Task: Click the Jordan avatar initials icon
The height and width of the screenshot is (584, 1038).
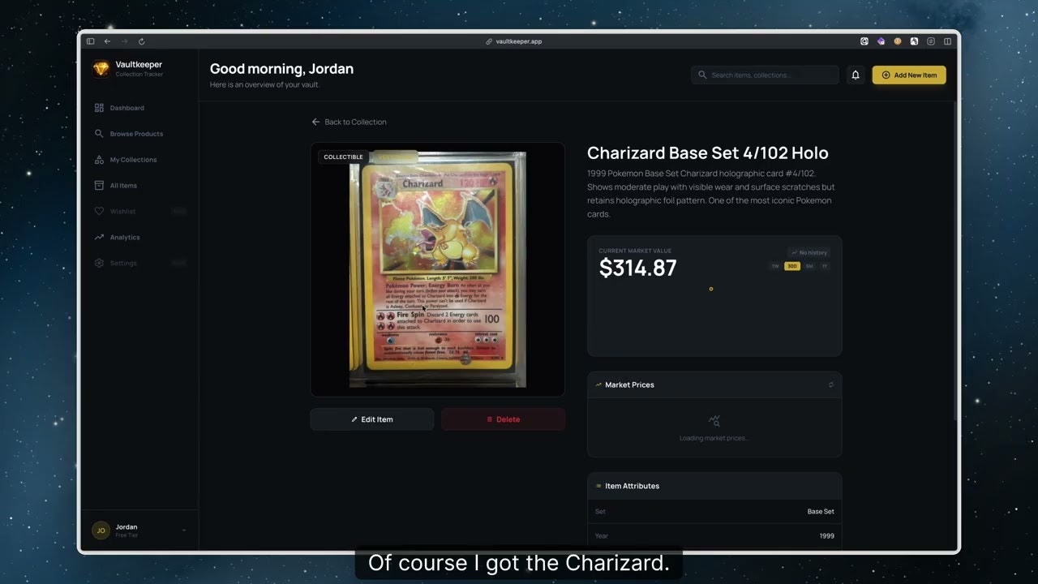Action: coord(101,530)
